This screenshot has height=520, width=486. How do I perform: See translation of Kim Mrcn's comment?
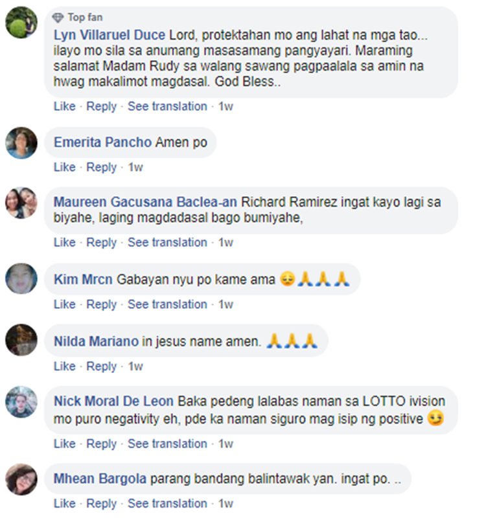tap(168, 304)
